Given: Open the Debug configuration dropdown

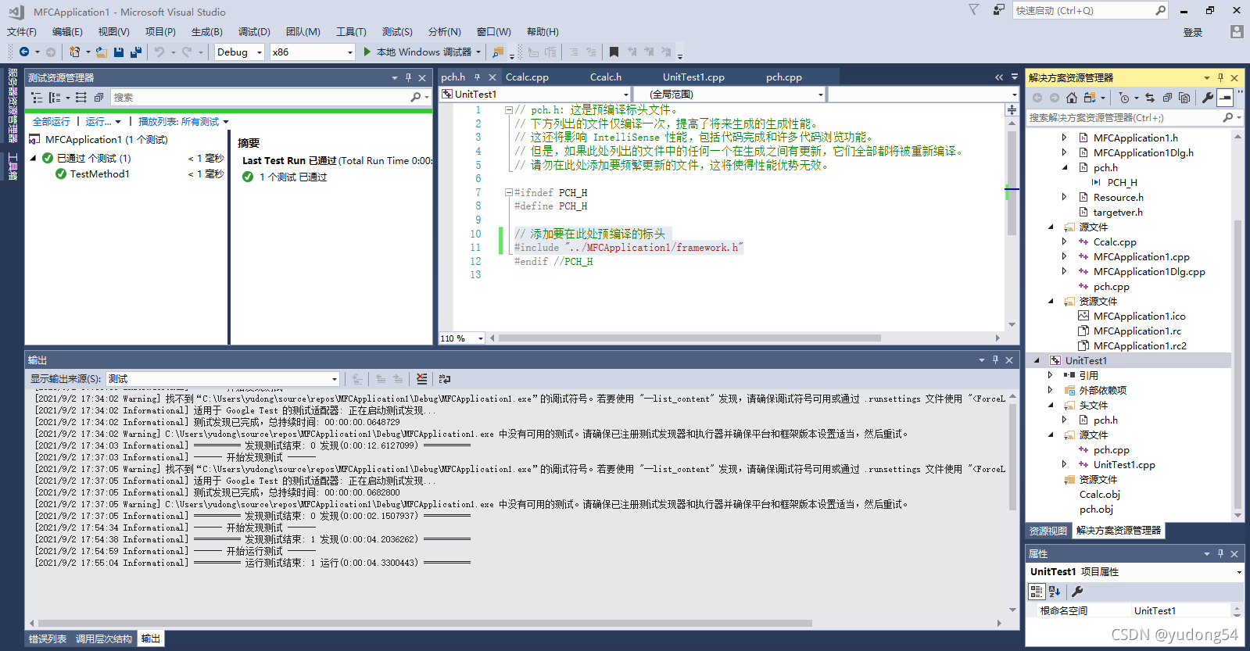Looking at the screenshot, I should click(238, 52).
